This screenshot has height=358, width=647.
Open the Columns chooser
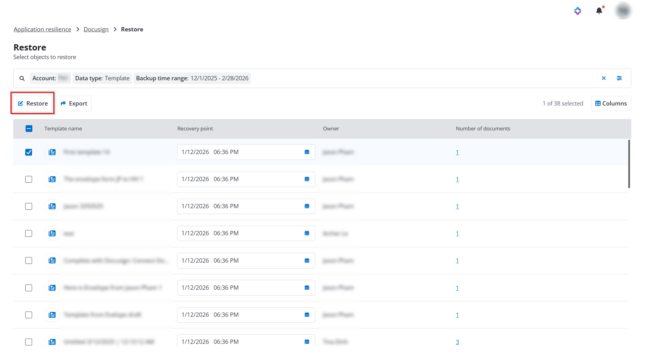611,103
